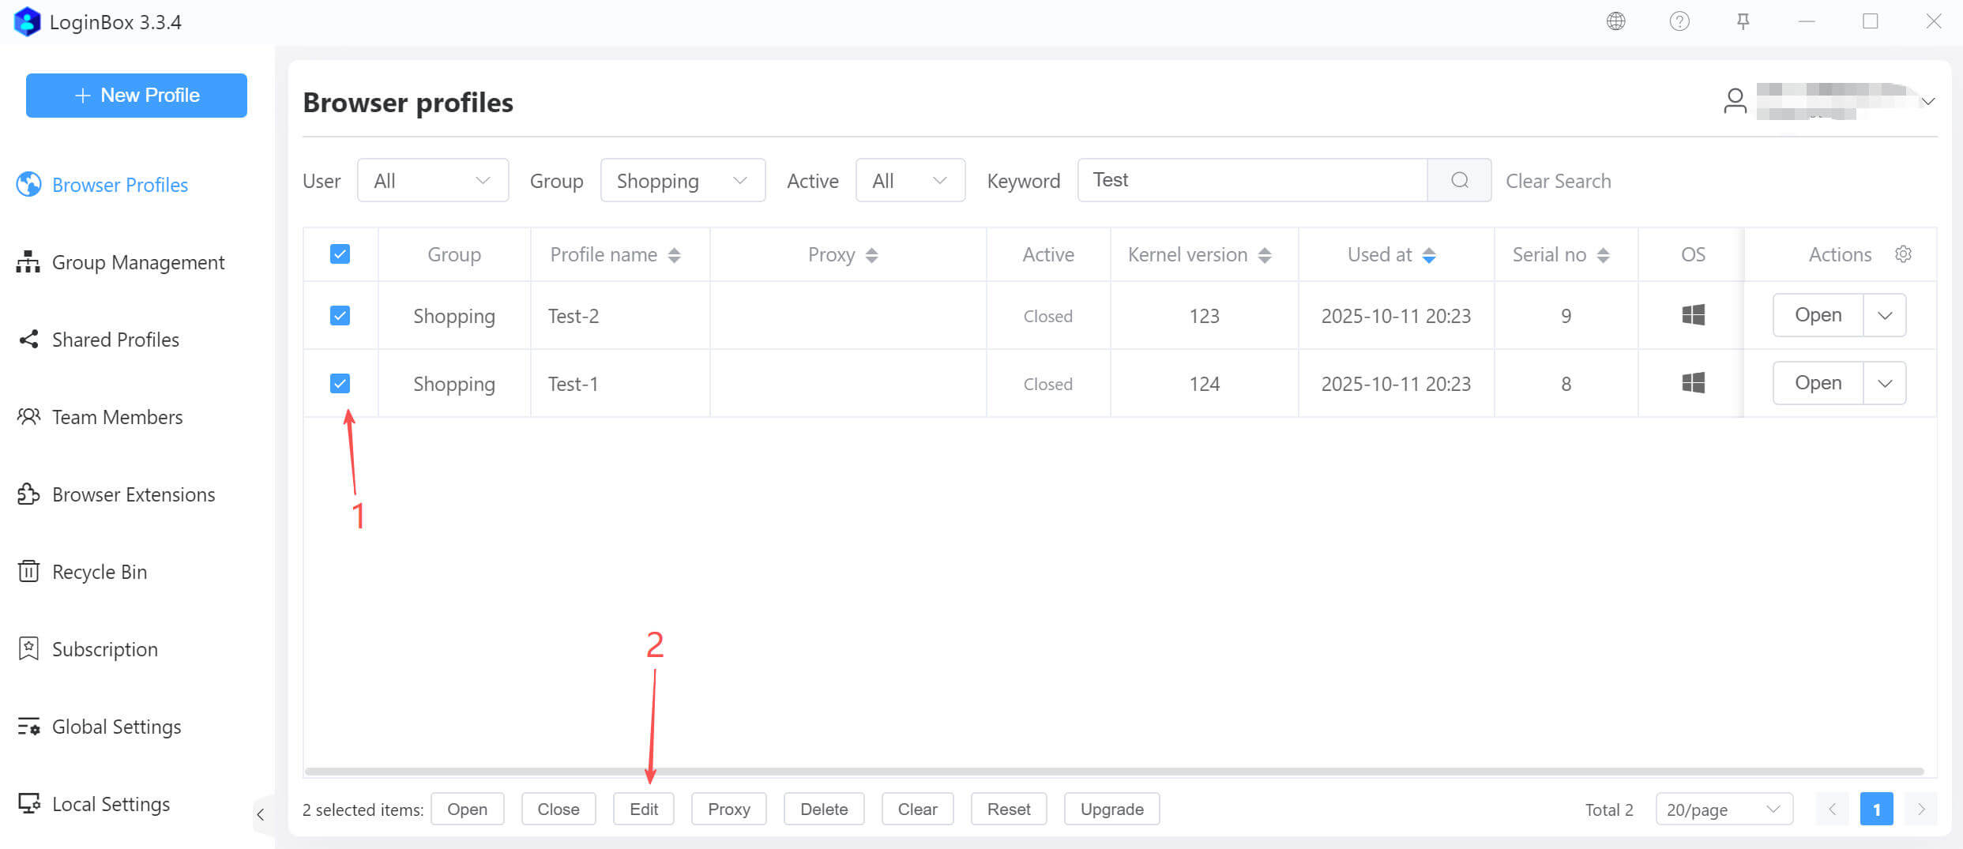Deselect the Test-1 profile checkbox

pos(340,384)
